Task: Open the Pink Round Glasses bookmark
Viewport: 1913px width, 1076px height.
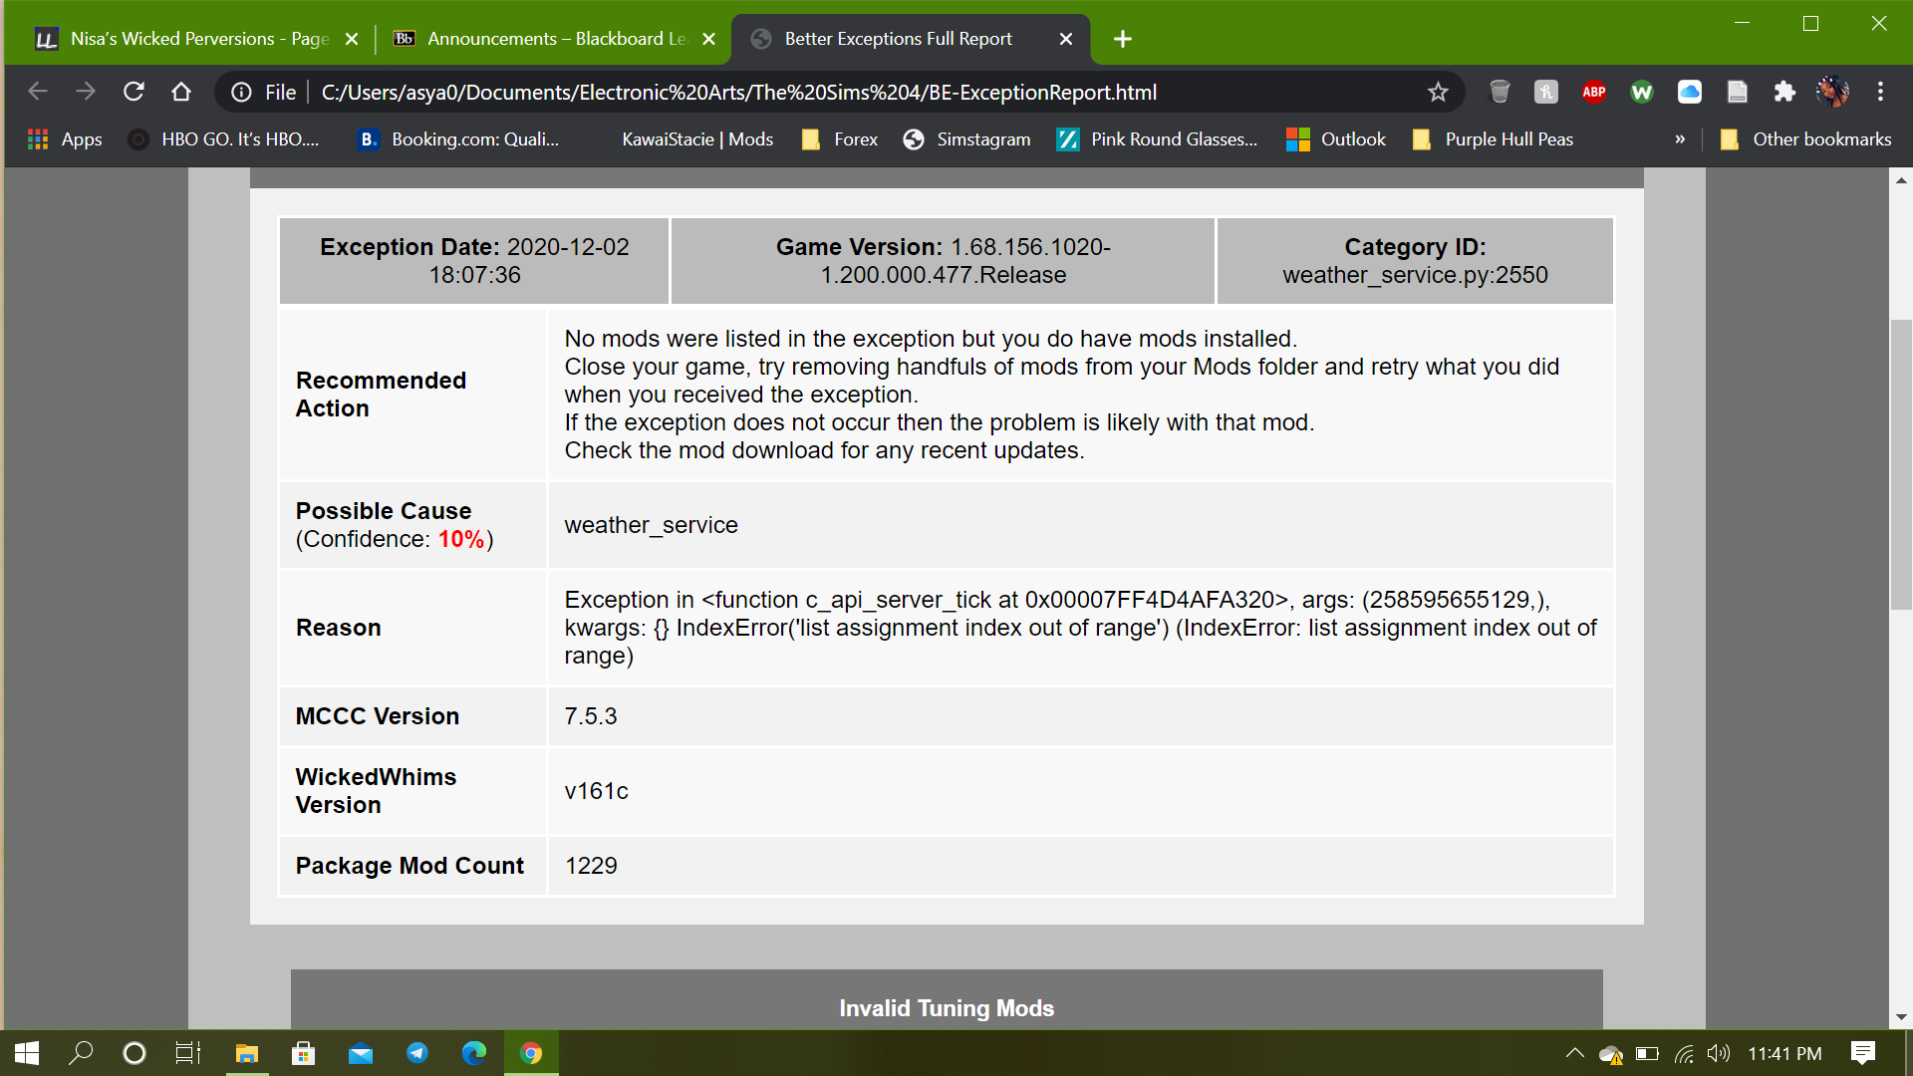Action: (1158, 139)
